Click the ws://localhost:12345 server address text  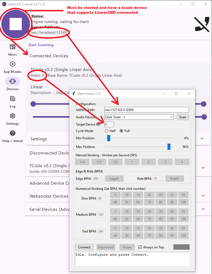tap(49, 33)
